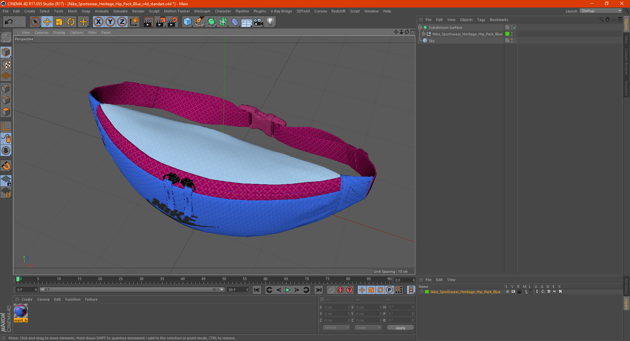This screenshot has width=630, height=341.
Task: Click the timeline range slider bar
Action: (x=132, y=290)
